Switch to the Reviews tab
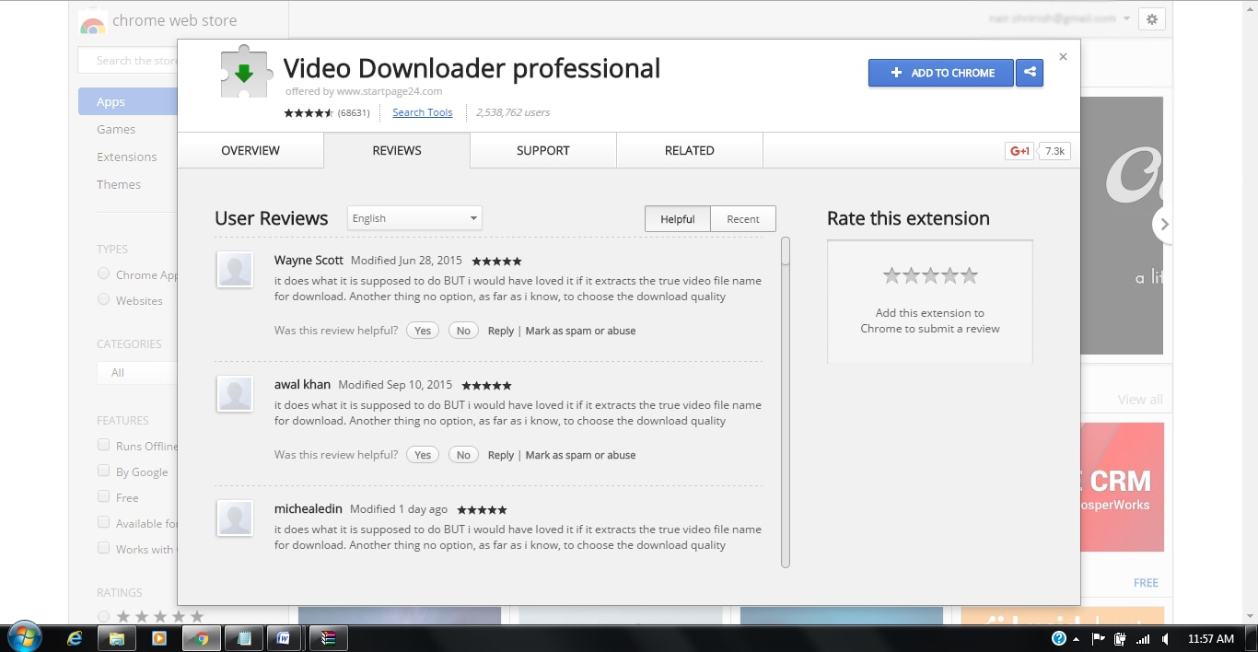The height and width of the screenshot is (652, 1258). 397,150
